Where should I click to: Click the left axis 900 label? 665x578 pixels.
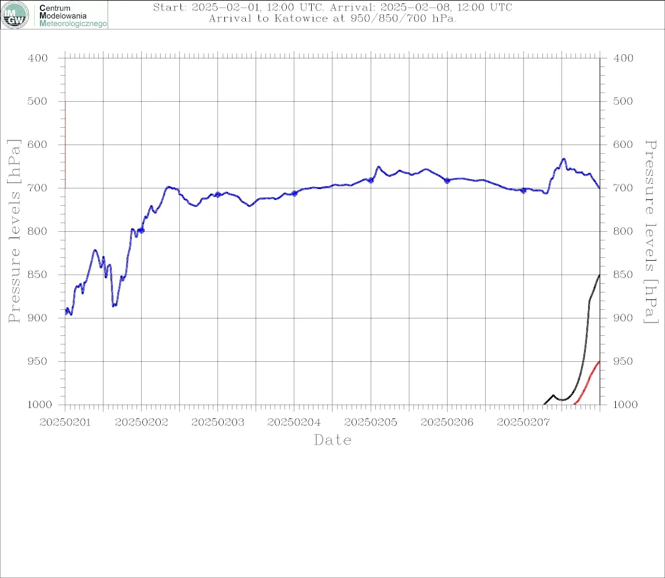[38, 318]
